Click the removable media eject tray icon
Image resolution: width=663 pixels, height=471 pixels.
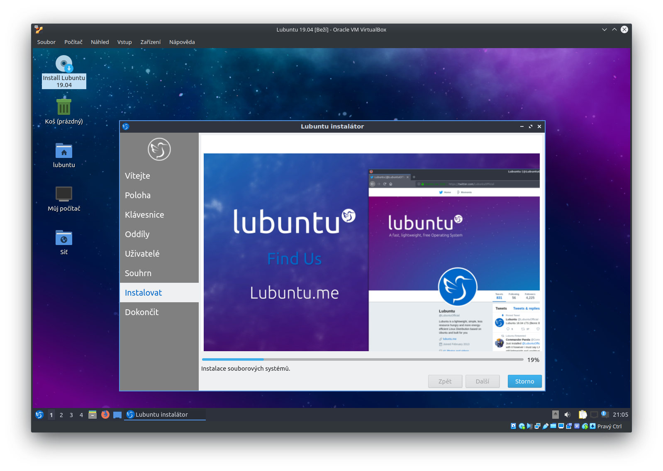click(x=556, y=415)
